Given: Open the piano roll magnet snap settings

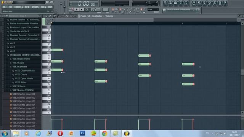Looking at the screenshot, I should (50, 16).
